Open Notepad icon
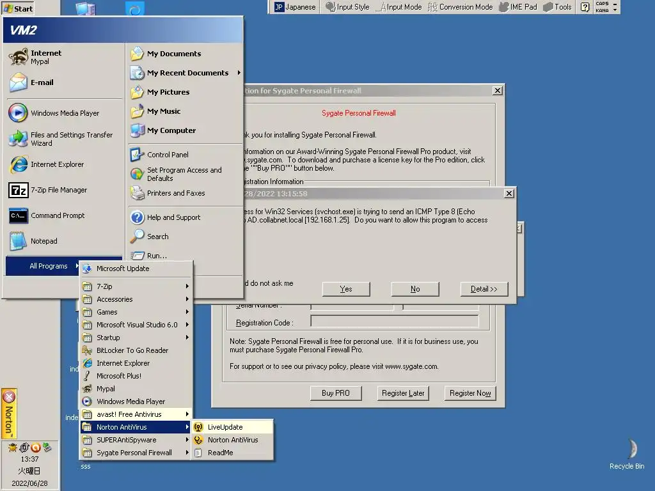Viewport: 655px width, 491px height. 19,241
